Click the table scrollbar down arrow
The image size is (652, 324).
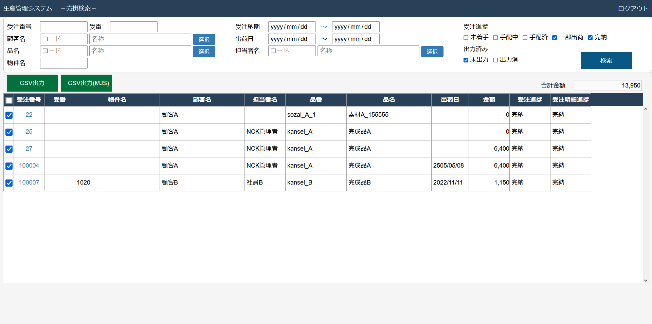coord(646,281)
